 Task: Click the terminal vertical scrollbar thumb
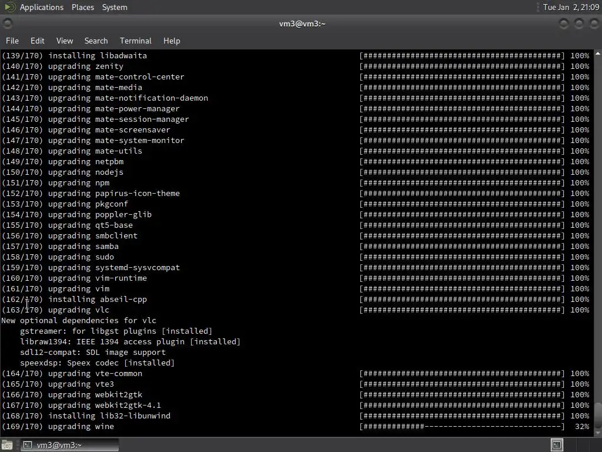598,415
